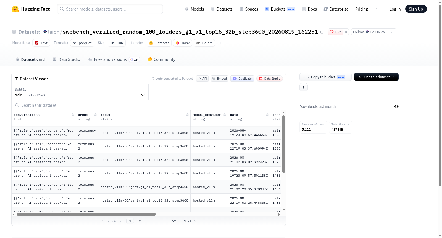Open the Community tab

pyautogui.click(x=161, y=59)
